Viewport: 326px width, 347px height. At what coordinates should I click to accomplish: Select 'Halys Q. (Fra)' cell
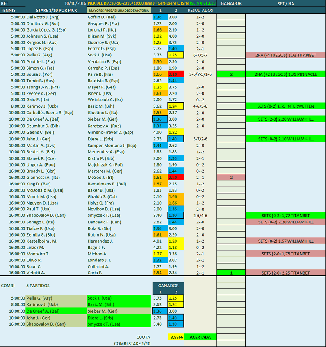[x=100, y=203]
